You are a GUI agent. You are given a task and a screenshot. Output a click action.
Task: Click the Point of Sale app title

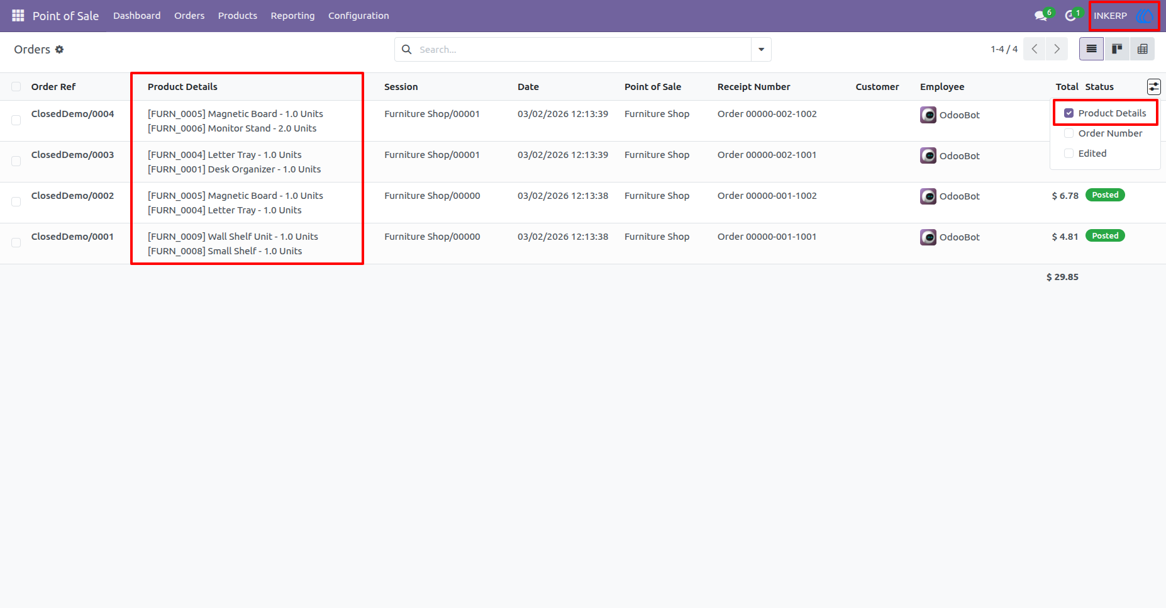[x=66, y=16]
